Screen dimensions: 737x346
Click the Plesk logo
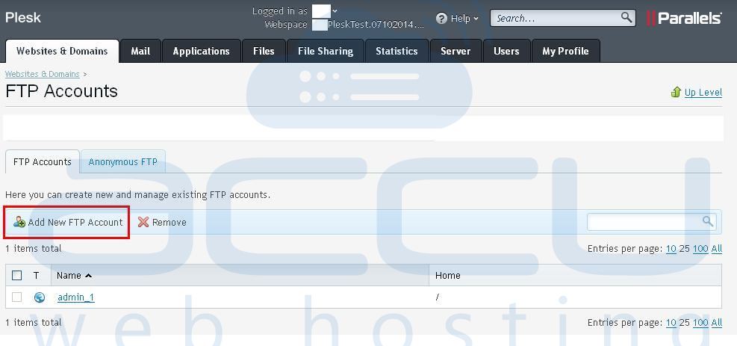point(23,18)
